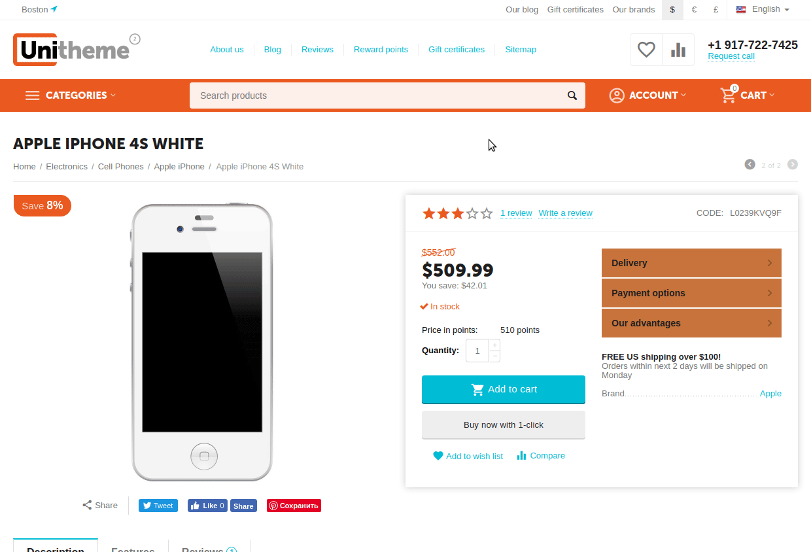The image size is (811, 552).
Task: Click the Tweet share button
Action: click(158, 506)
